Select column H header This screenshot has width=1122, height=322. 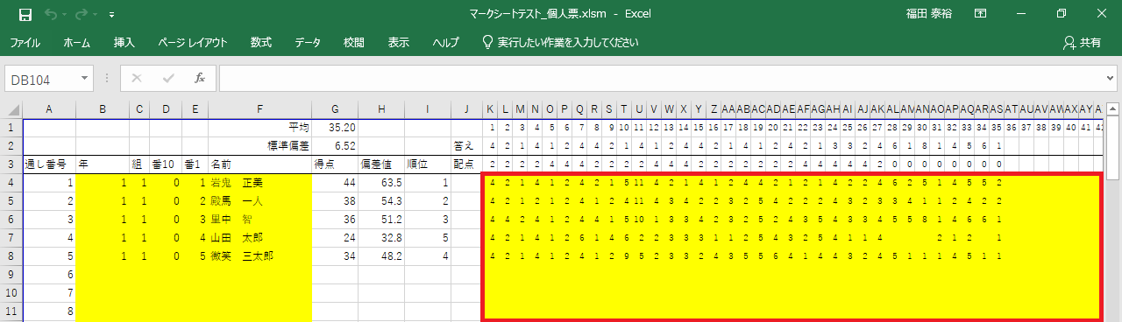pos(381,109)
